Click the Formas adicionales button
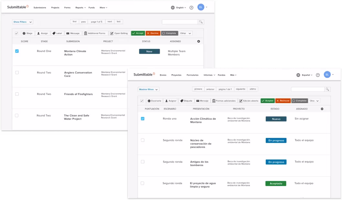Screen dimensions: 342x200 (224, 101)
